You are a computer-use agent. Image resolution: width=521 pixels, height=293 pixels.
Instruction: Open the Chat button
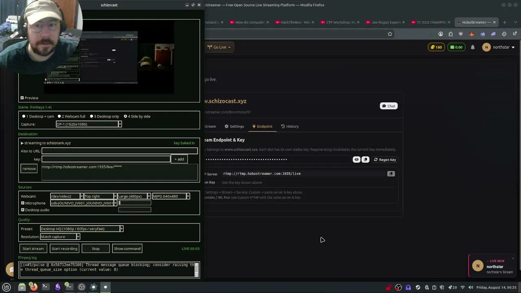(x=389, y=106)
